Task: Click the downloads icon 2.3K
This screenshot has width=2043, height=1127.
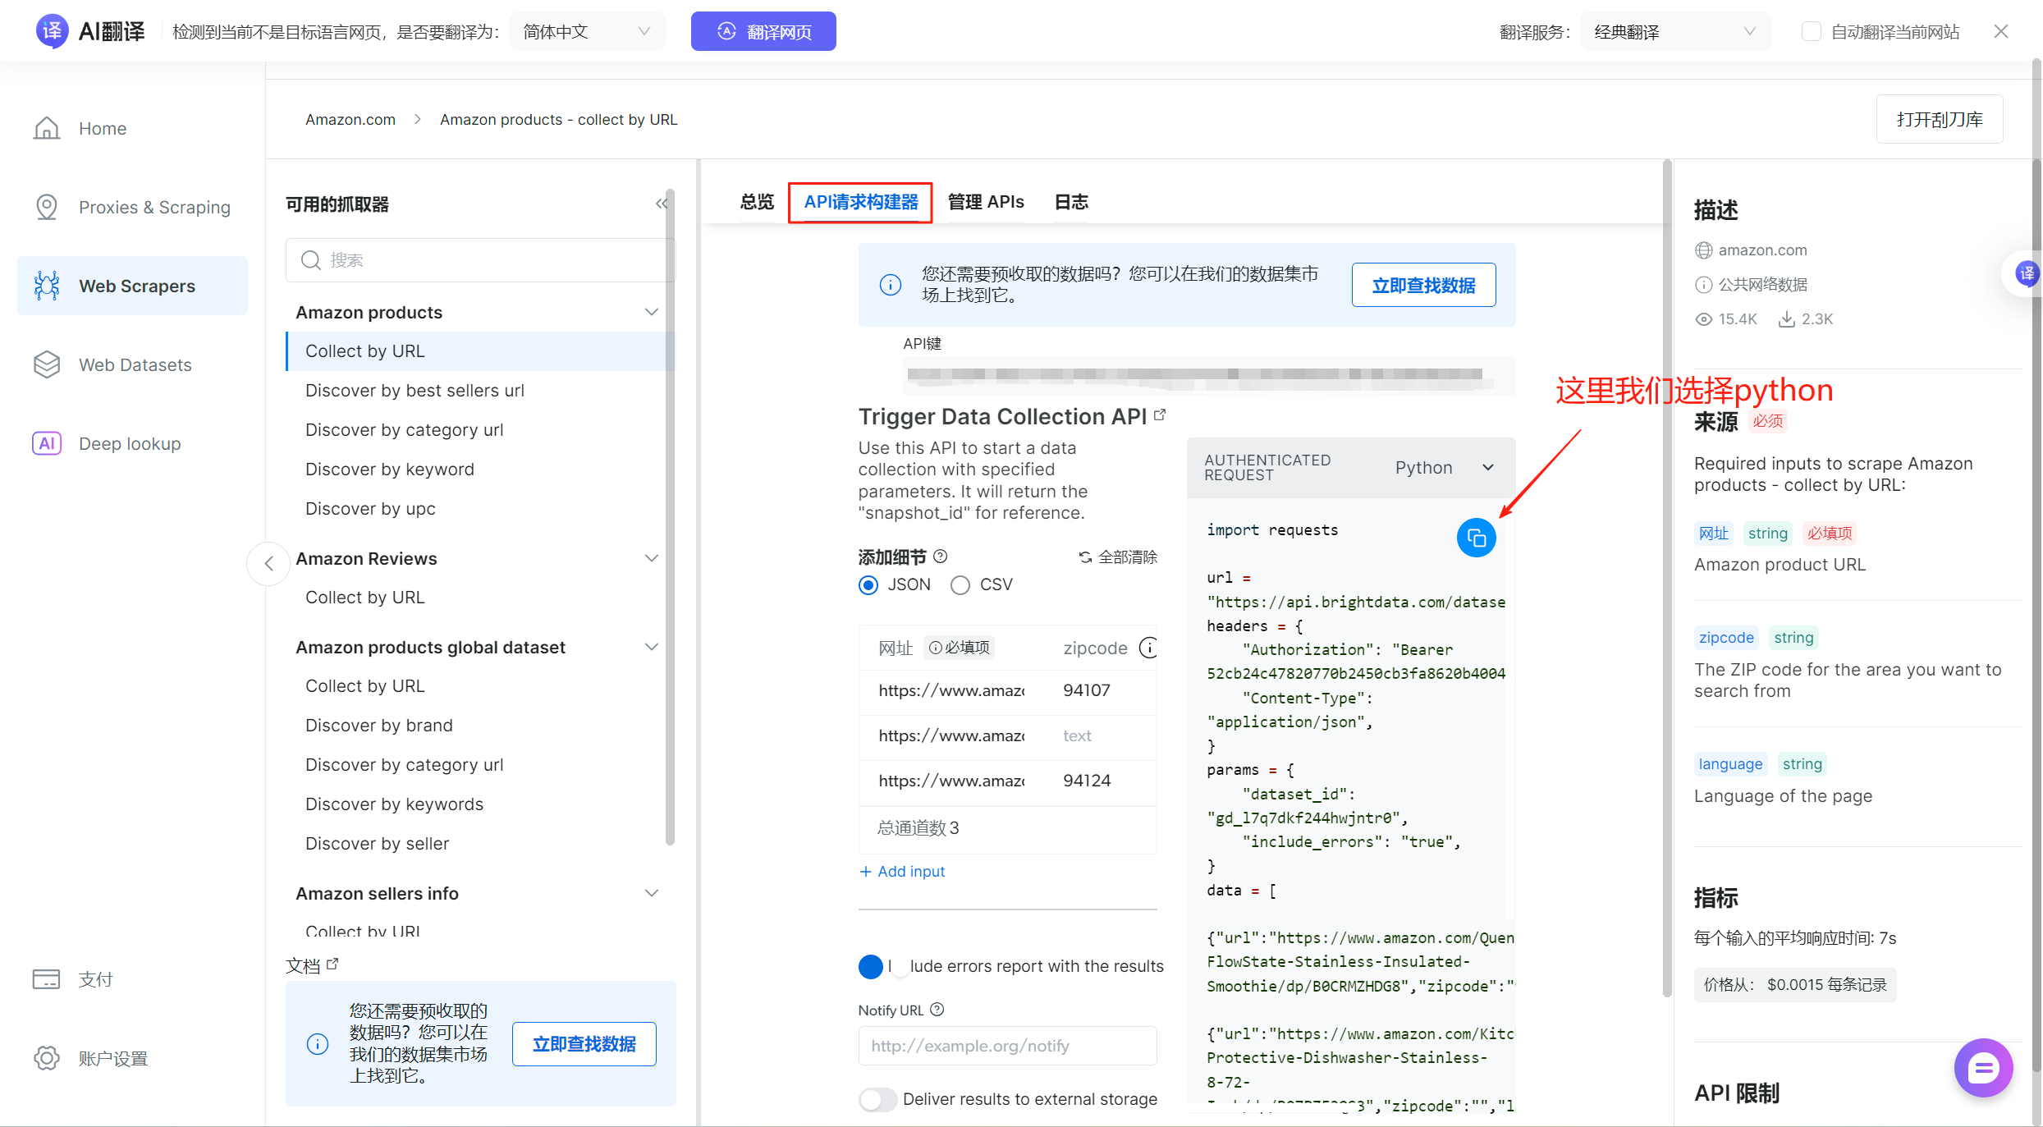Action: (x=1786, y=319)
